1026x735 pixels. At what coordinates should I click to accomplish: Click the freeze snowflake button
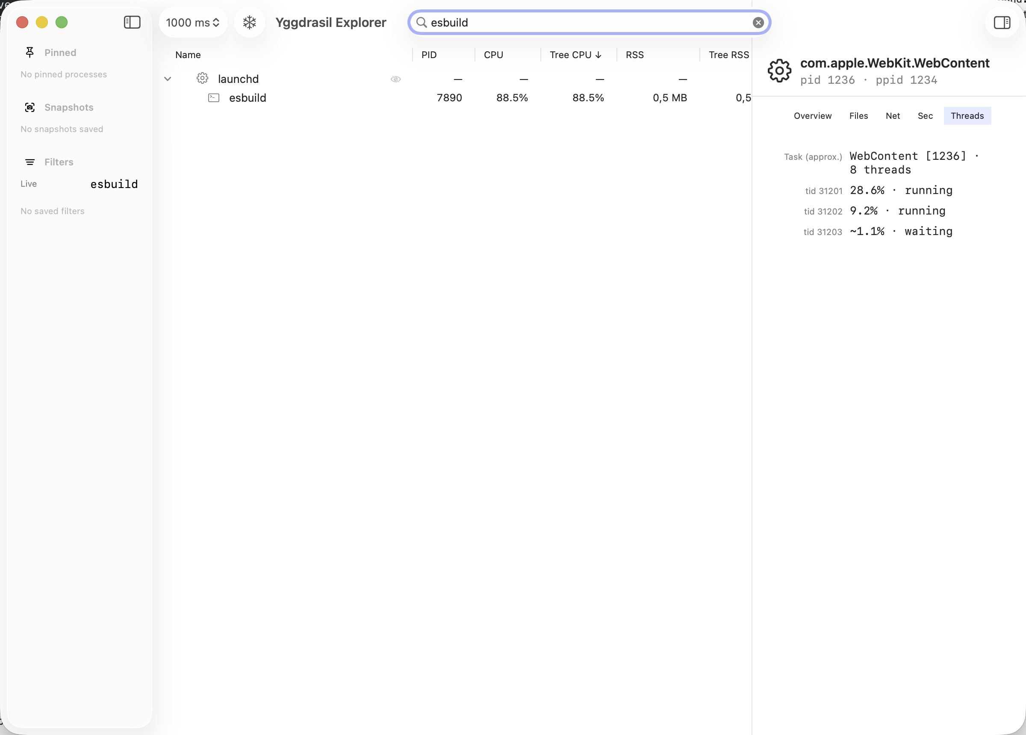(249, 22)
